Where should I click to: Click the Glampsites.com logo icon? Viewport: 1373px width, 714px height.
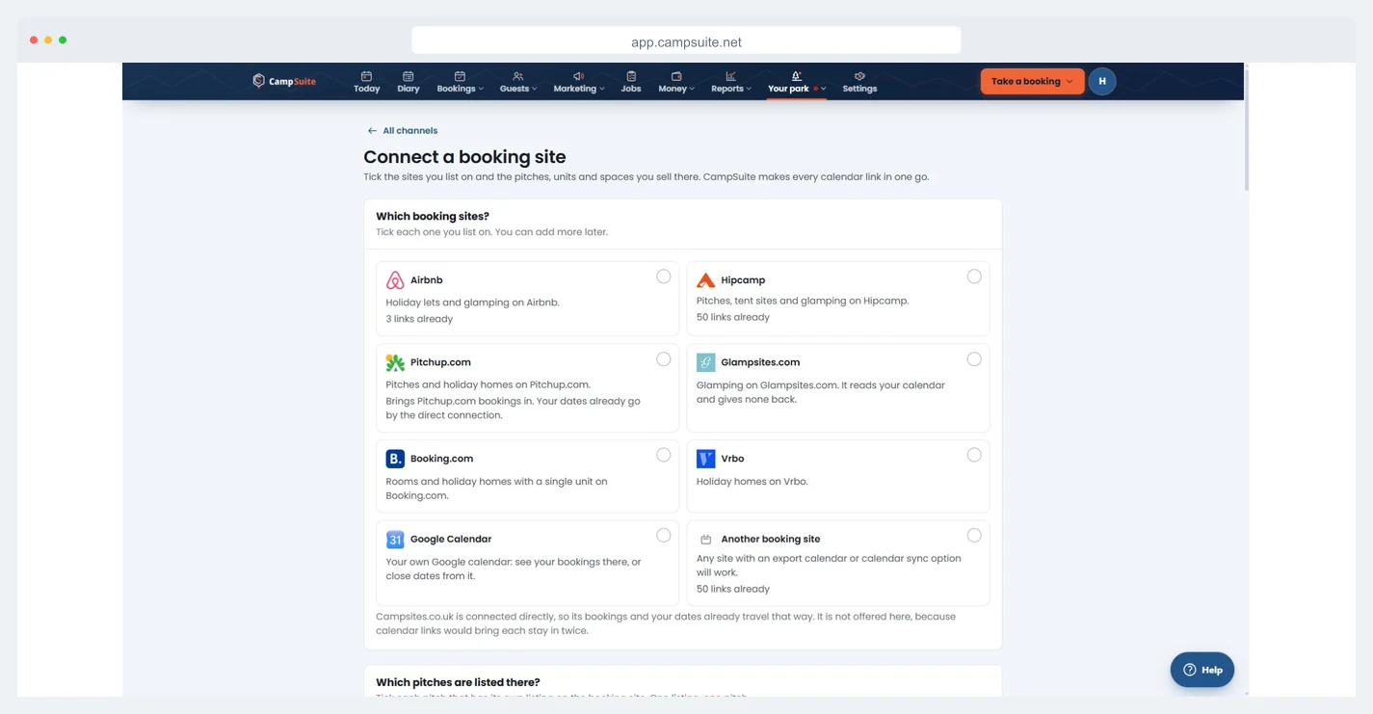click(x=706, y=362)
